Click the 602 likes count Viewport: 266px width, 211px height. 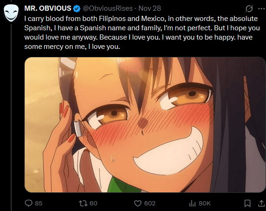click(x=150, y=204)
